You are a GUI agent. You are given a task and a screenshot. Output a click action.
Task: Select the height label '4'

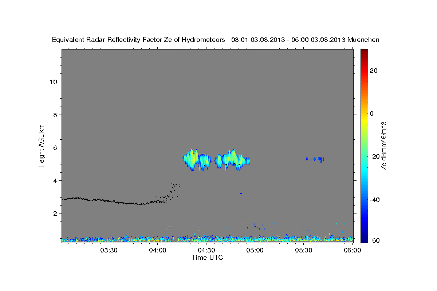tap(55, 181)
